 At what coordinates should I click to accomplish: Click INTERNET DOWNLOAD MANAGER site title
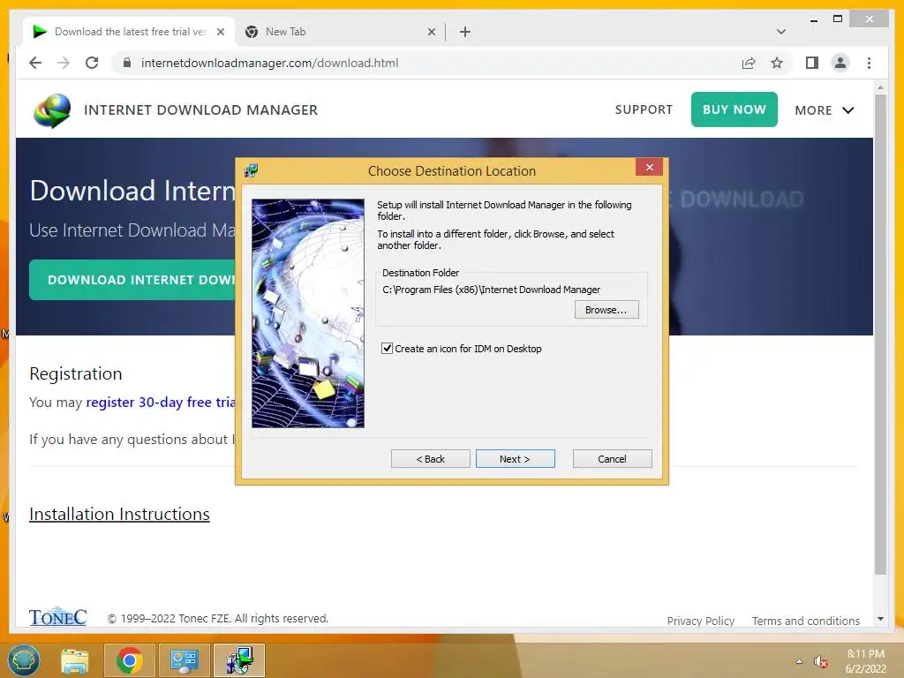pyautogui.click(x=200, y=110)
